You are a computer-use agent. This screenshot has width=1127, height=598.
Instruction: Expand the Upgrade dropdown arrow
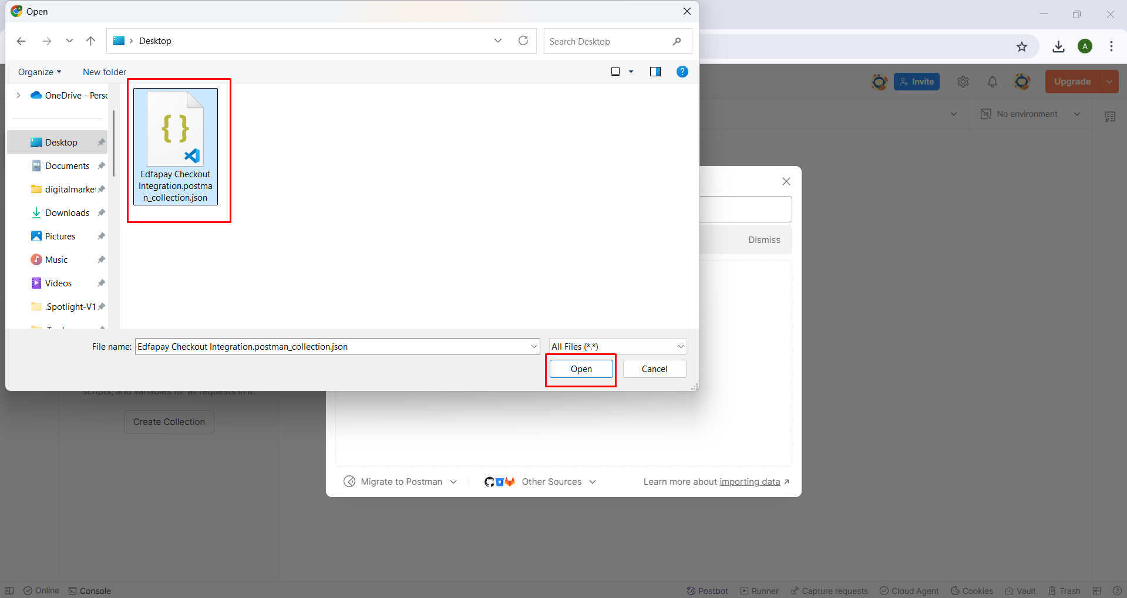coord(1109,82)
